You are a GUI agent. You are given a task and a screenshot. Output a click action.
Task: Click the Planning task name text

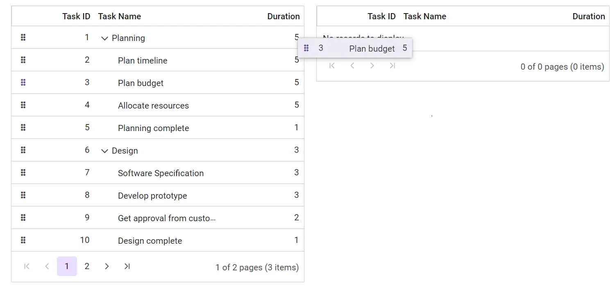[128, 38]
